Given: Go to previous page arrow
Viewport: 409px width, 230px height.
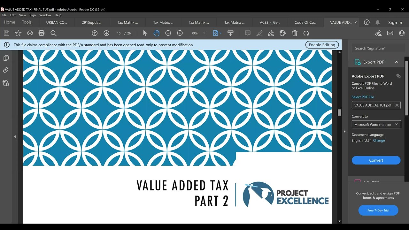Looking at the screenshot, I should point(95,33).
